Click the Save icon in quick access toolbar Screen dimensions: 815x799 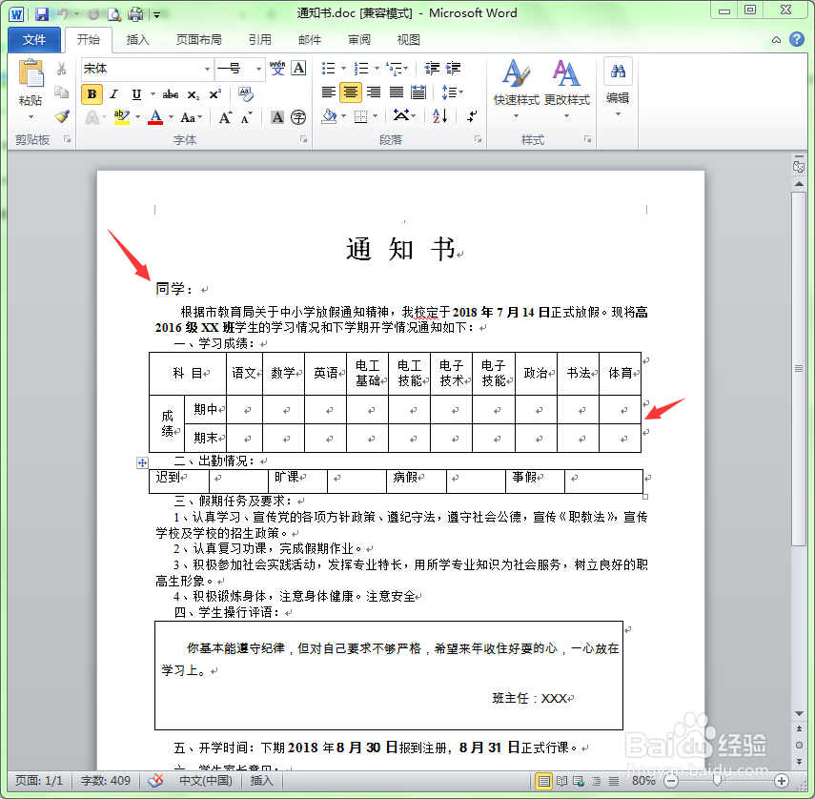click(42, 14)
